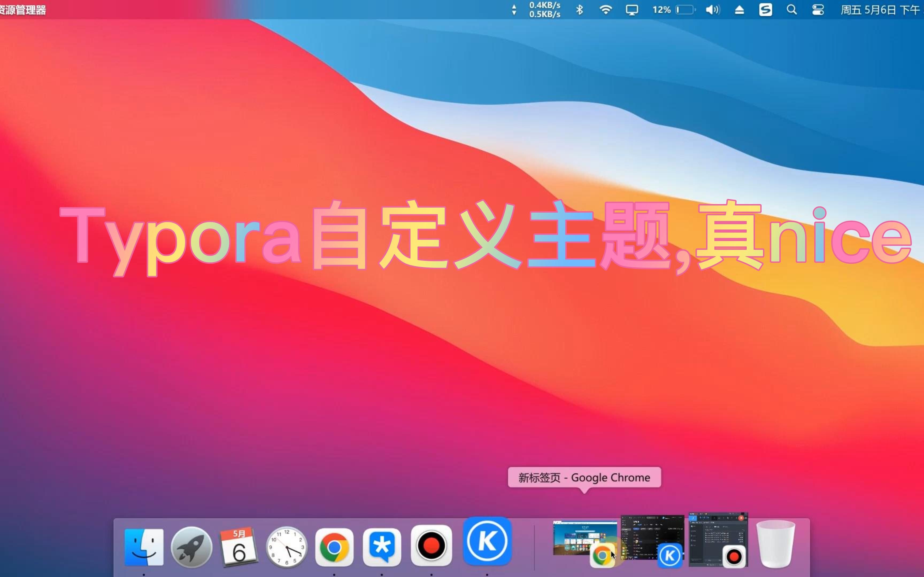This screenshot has width=924, height=577.
Task: Open Spotlight search magnifier icon
Action: (x=792, y=10)
